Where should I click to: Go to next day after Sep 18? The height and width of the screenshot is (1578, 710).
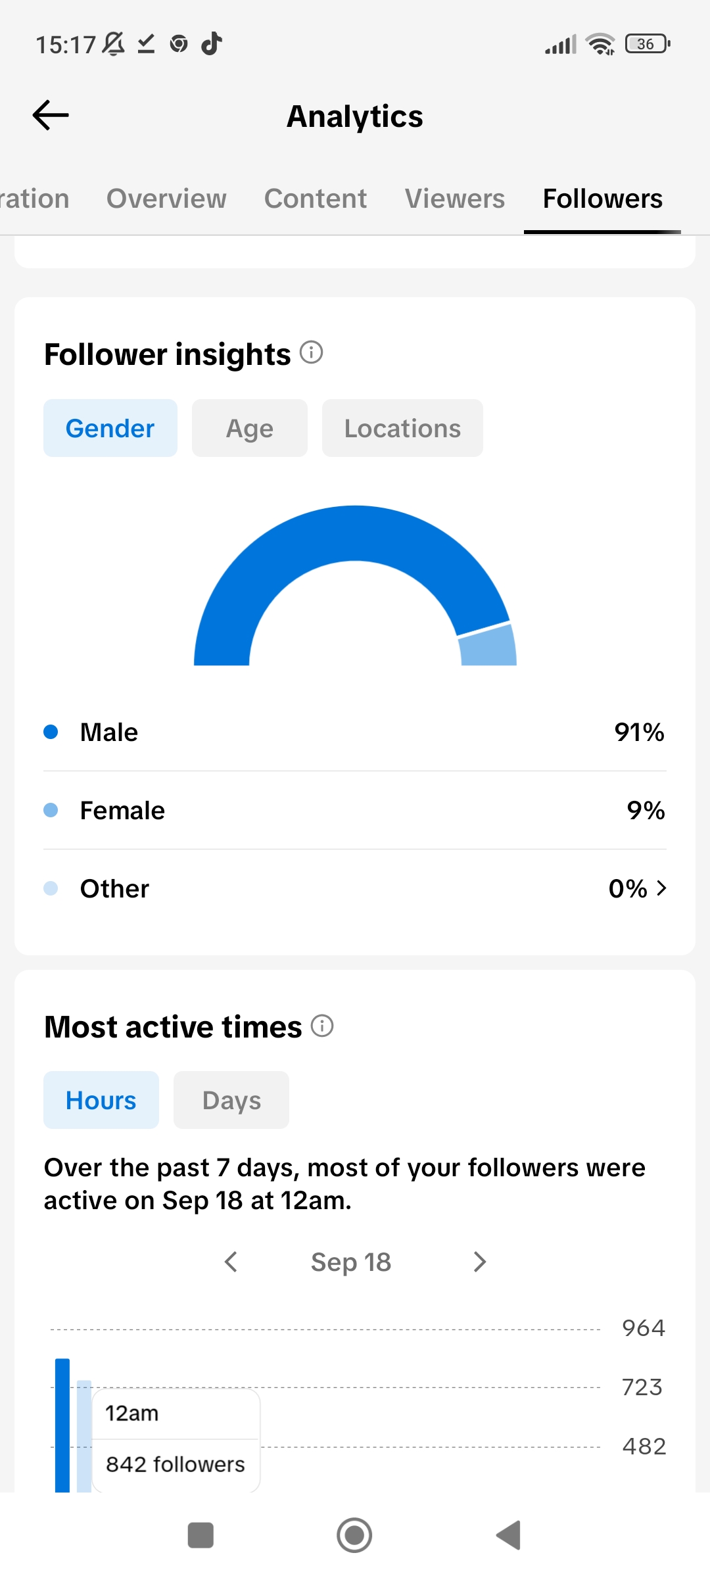point(480,1262)
